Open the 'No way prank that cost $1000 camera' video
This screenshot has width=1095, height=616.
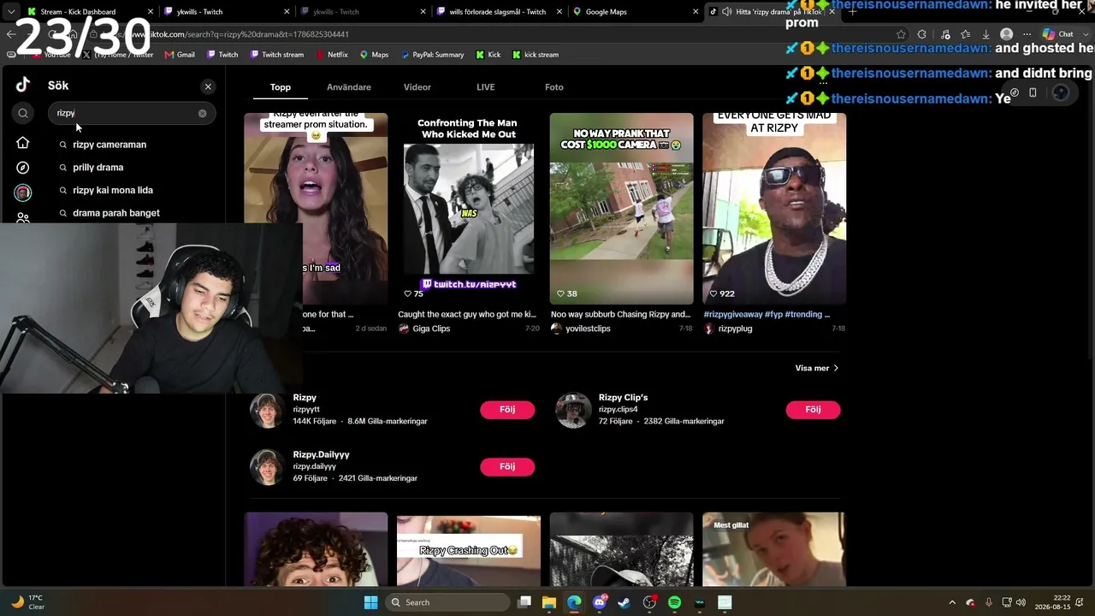pos(622,209)
